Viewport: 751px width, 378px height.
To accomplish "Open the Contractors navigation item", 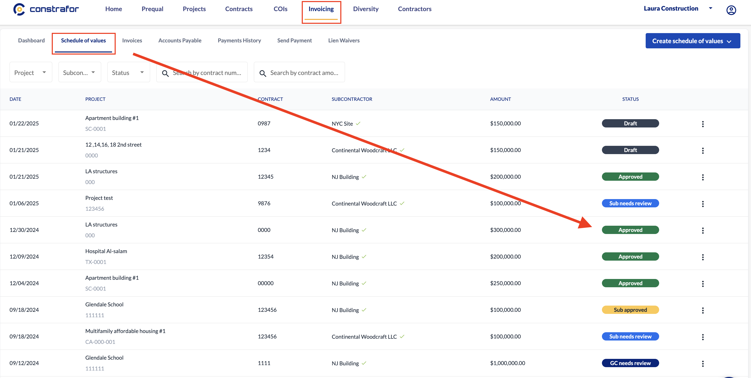I will (415, 9).
